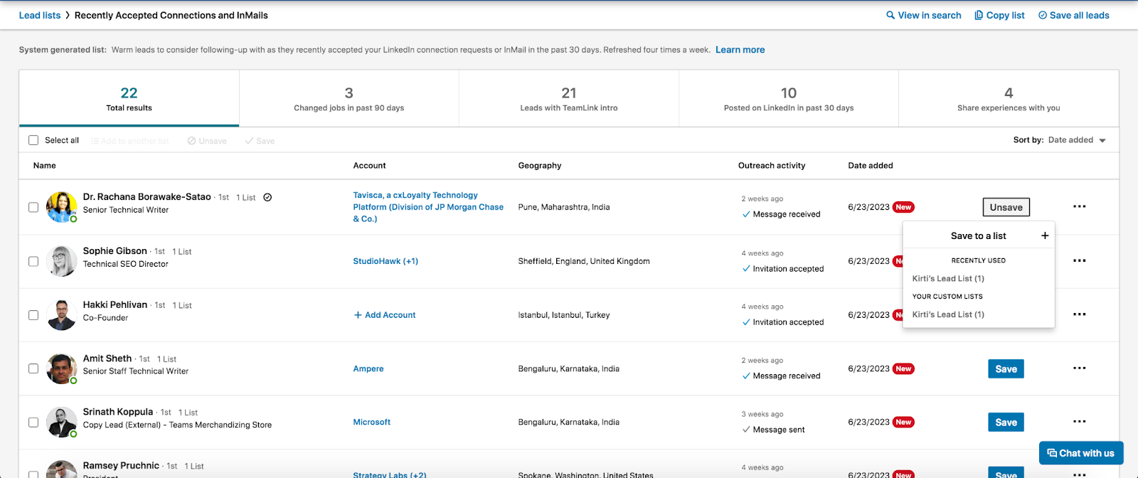Check the box for Srinath Koppula

tap(33, 422)
